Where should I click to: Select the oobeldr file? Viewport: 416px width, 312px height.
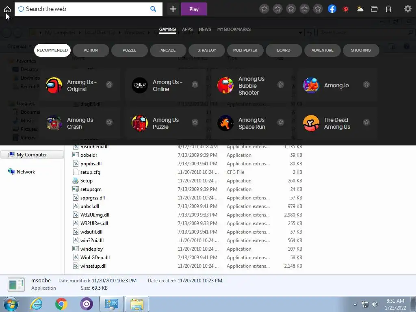click(89, 155)
